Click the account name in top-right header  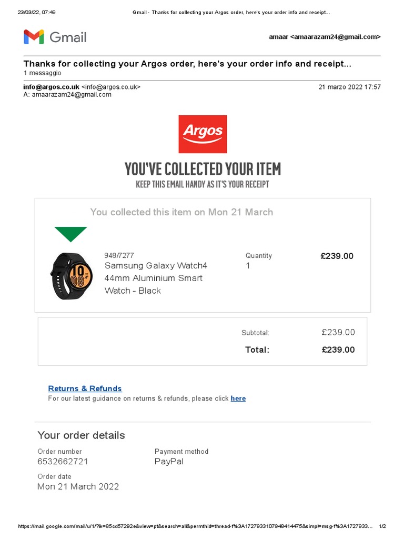(x=324, y=37)
